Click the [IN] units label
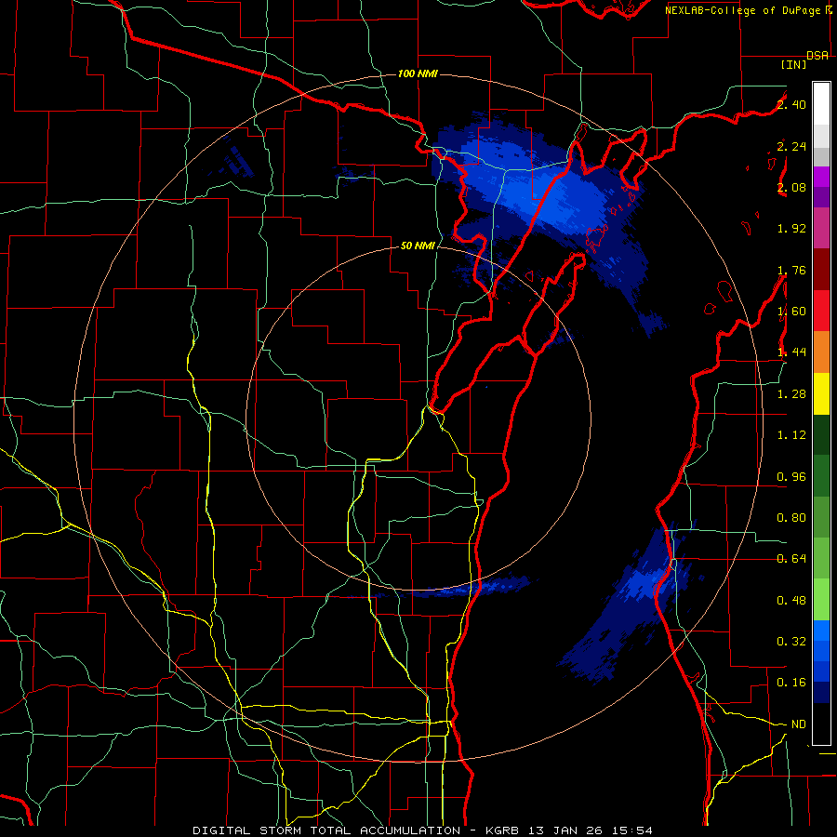 coord(794,64)
